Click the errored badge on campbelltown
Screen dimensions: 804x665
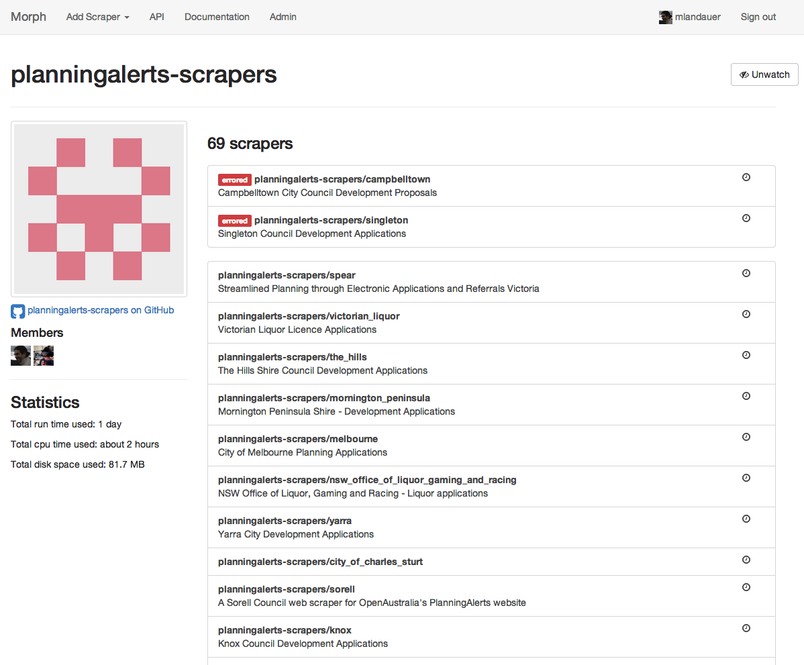(235, 180)
